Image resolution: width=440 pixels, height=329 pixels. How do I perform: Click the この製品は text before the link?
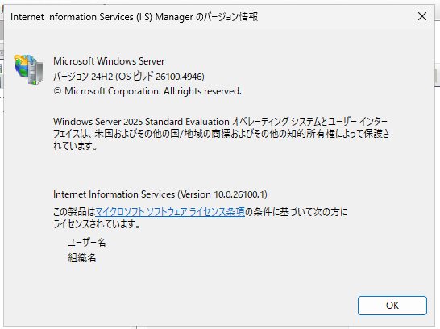(74, 211)
